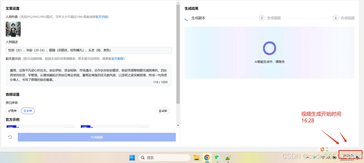Image resolution: width=364 pixels, height=163 pixels.
Task: Select the 示例1 official example badge
Action: point(11,127)
